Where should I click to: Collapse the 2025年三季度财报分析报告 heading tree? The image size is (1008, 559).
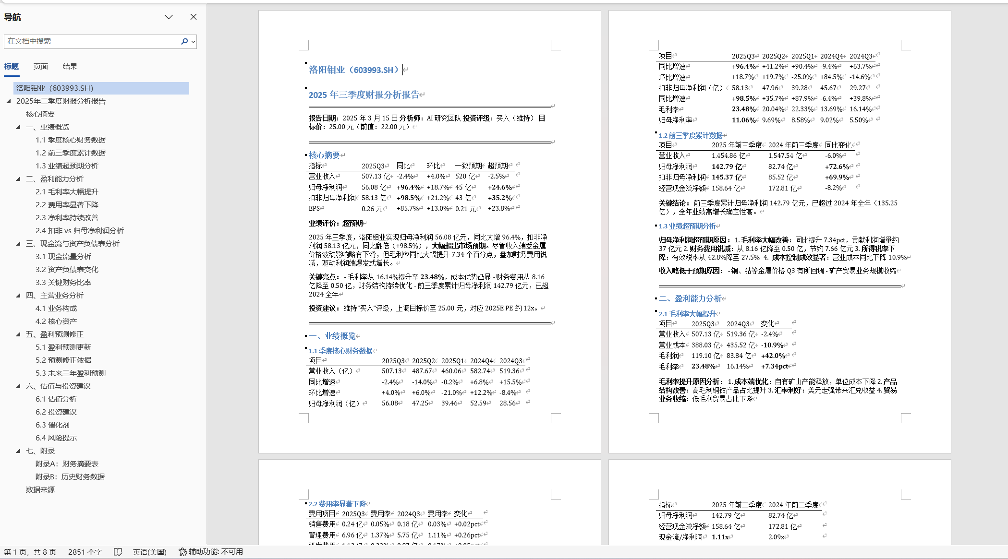tap(8, 101)
